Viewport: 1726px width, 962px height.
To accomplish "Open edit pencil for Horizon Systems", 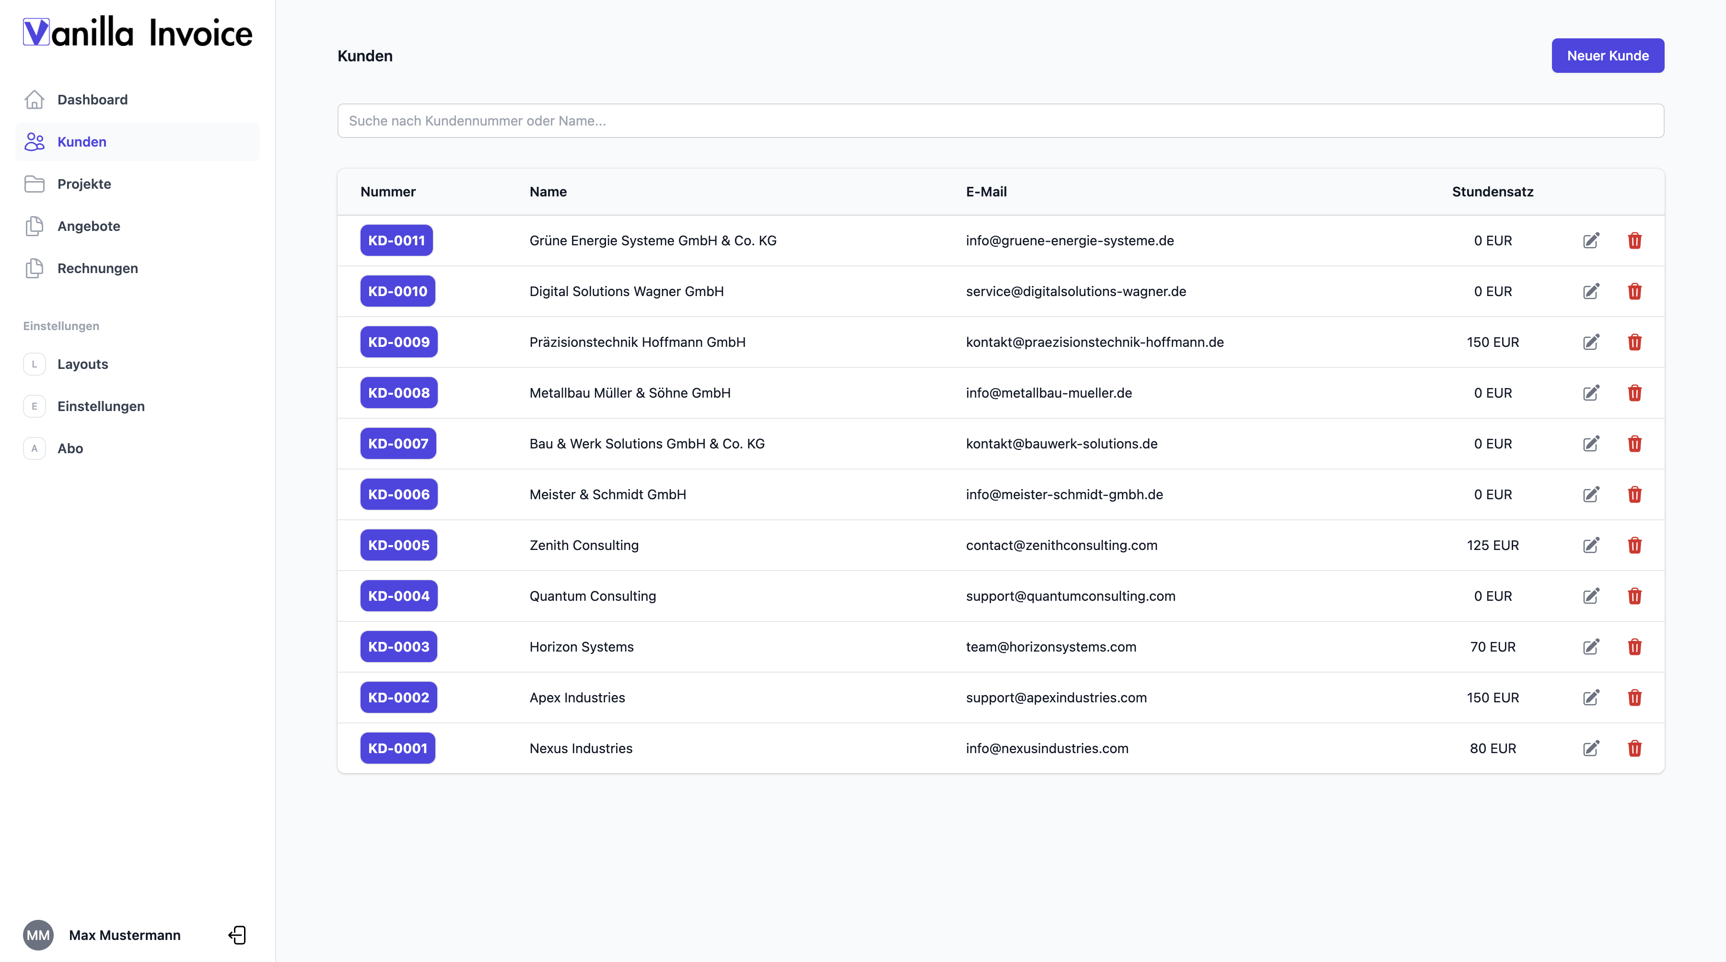I will point(1591,647).
